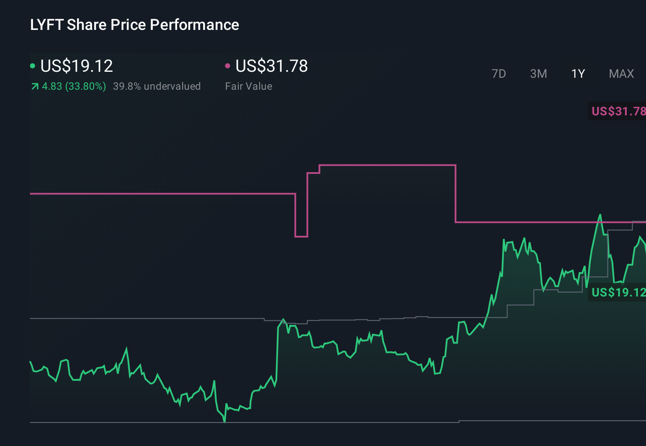Toggle the share price series via US$19.12 legend

(x=76, y=66)
